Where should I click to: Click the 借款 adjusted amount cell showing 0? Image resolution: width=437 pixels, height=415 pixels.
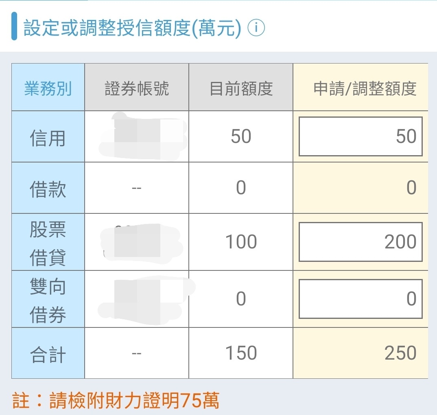pos(360,187)
